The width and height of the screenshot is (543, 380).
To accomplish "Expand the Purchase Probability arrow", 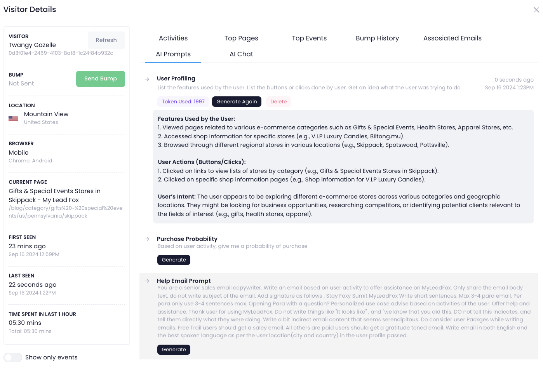I will tap(147, 239).
